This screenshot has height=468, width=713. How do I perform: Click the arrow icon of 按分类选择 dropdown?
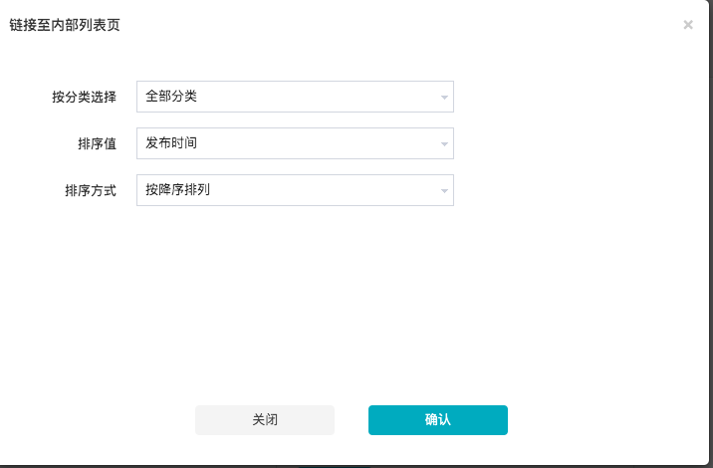(x=444, y=97)
